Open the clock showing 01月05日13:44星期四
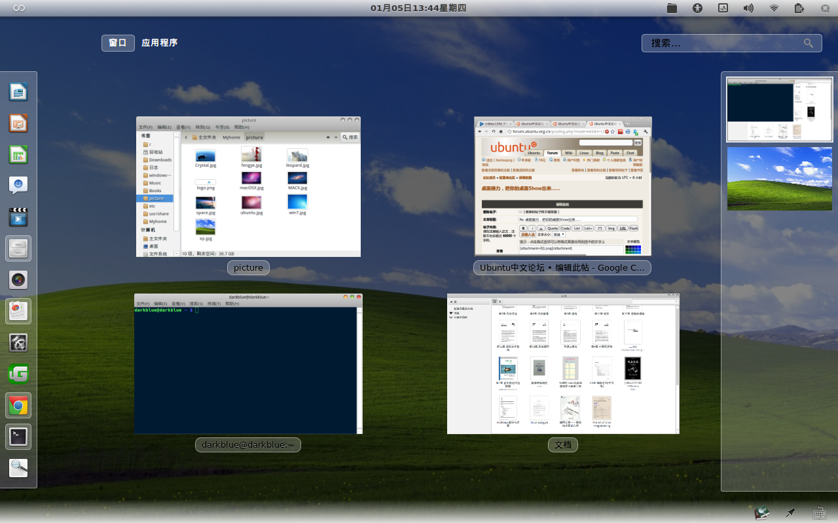 coord(418,8)
